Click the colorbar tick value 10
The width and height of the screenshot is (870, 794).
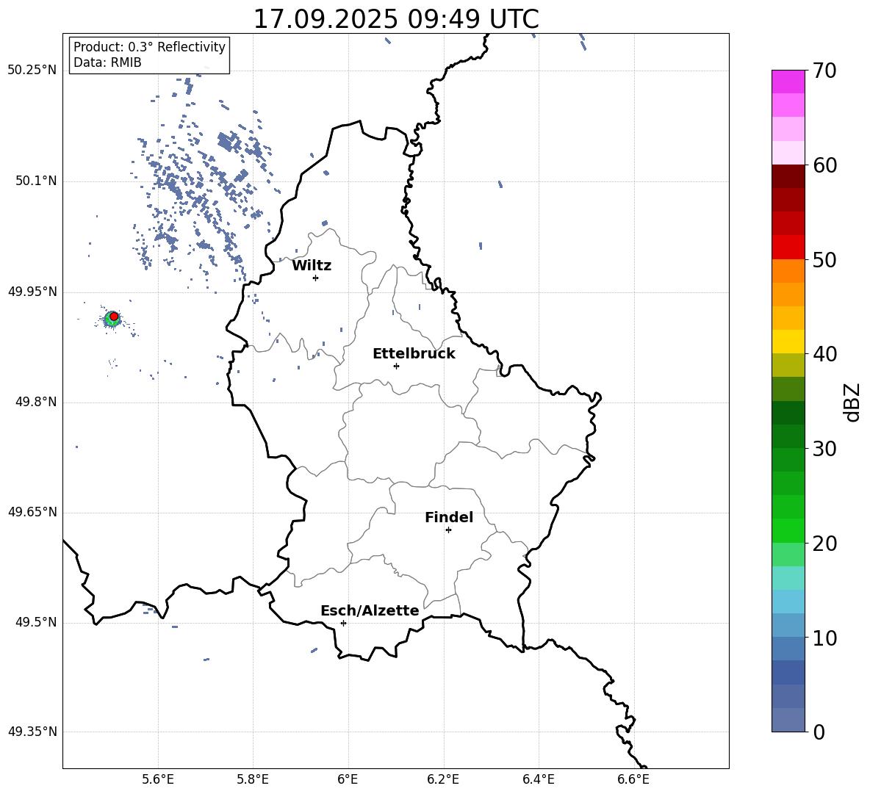pos(825,638)
